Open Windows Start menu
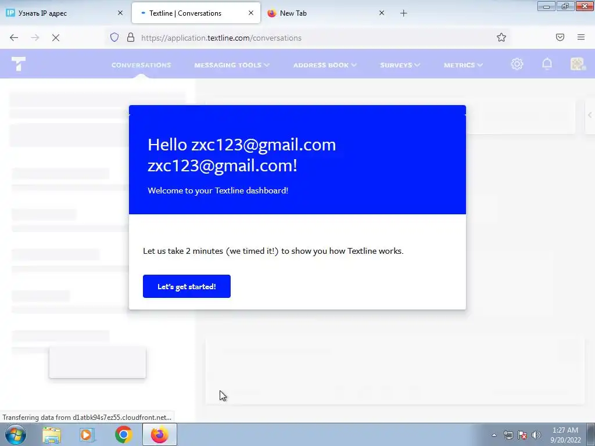595x446 pixels. point(15,434)
